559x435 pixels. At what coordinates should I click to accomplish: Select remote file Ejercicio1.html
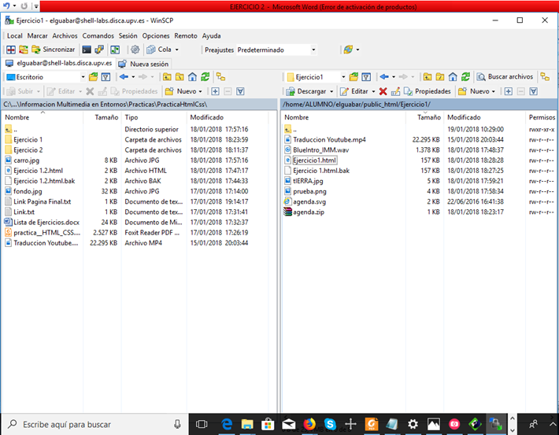(x=314, y=160)
